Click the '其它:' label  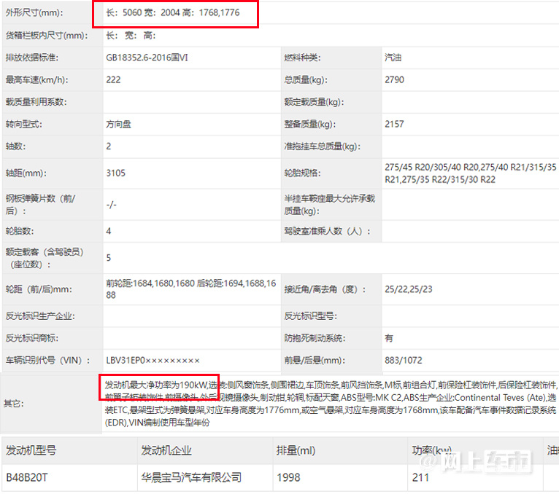click(14, 404)
